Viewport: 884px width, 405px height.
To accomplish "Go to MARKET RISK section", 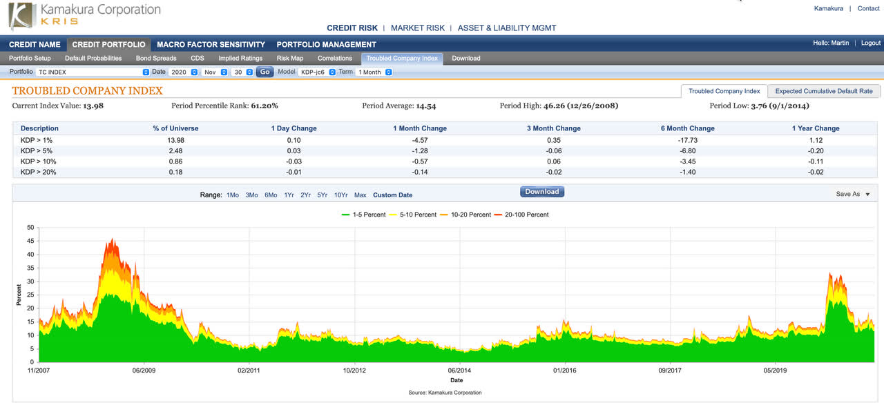I will [x=416, y=28].
